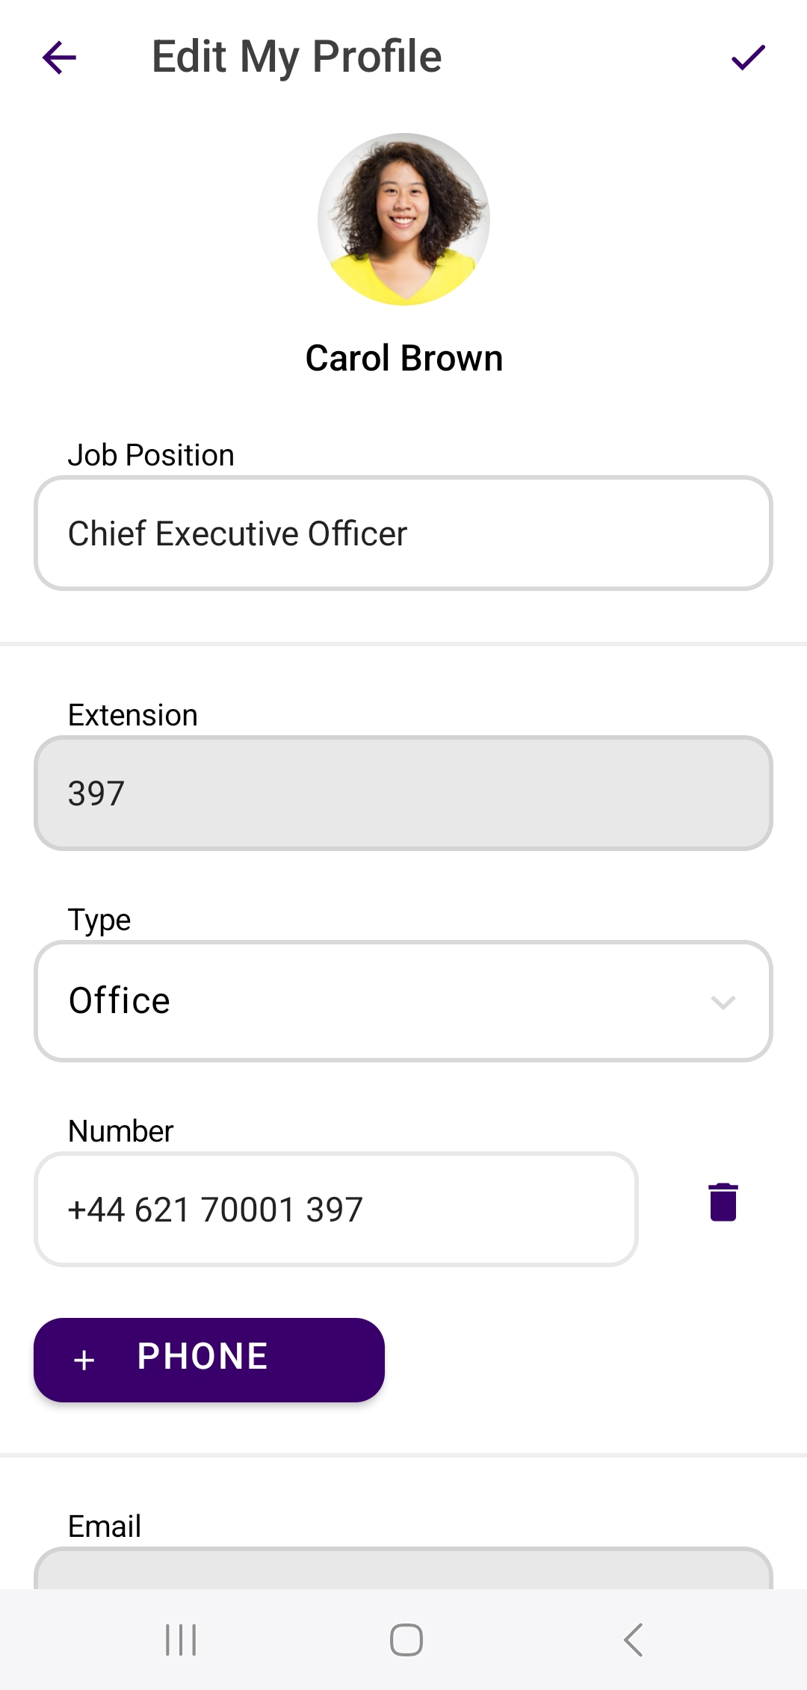Image resolution: width=807 pixels, height=1690 pixels.
Task: Go back using the top-left arrow
Action: [60, 58]
